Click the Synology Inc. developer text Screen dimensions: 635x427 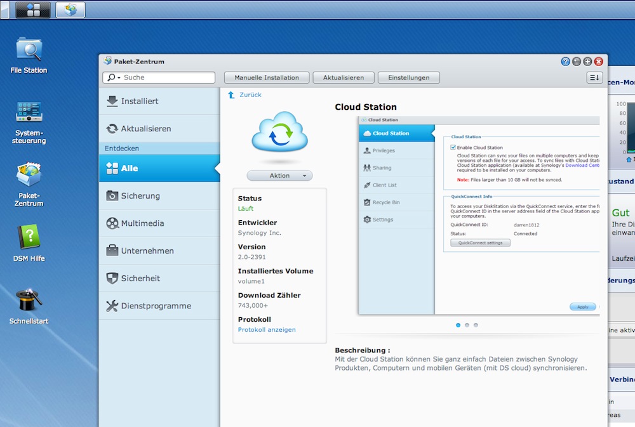coord(260,233)
